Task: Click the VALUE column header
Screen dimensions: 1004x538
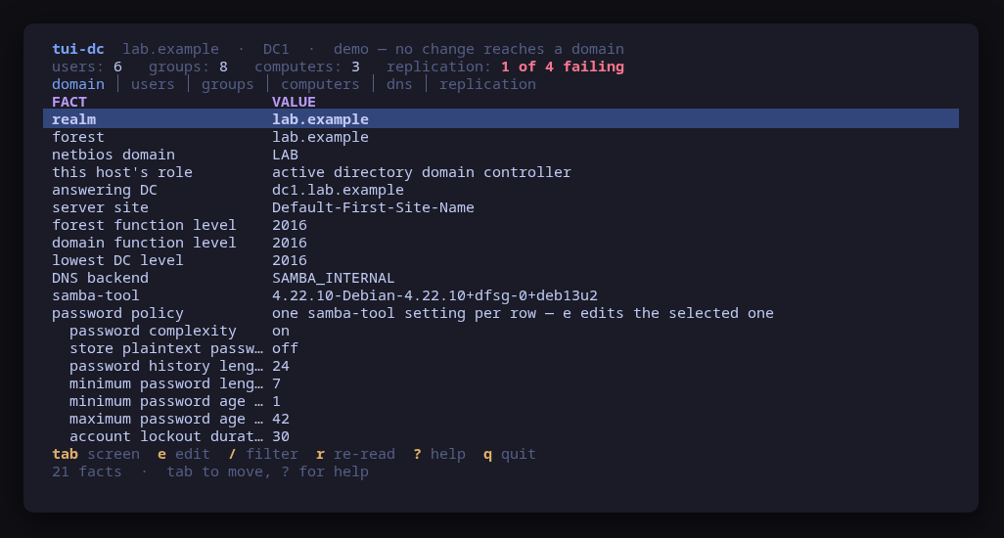Action: [294, 102]
